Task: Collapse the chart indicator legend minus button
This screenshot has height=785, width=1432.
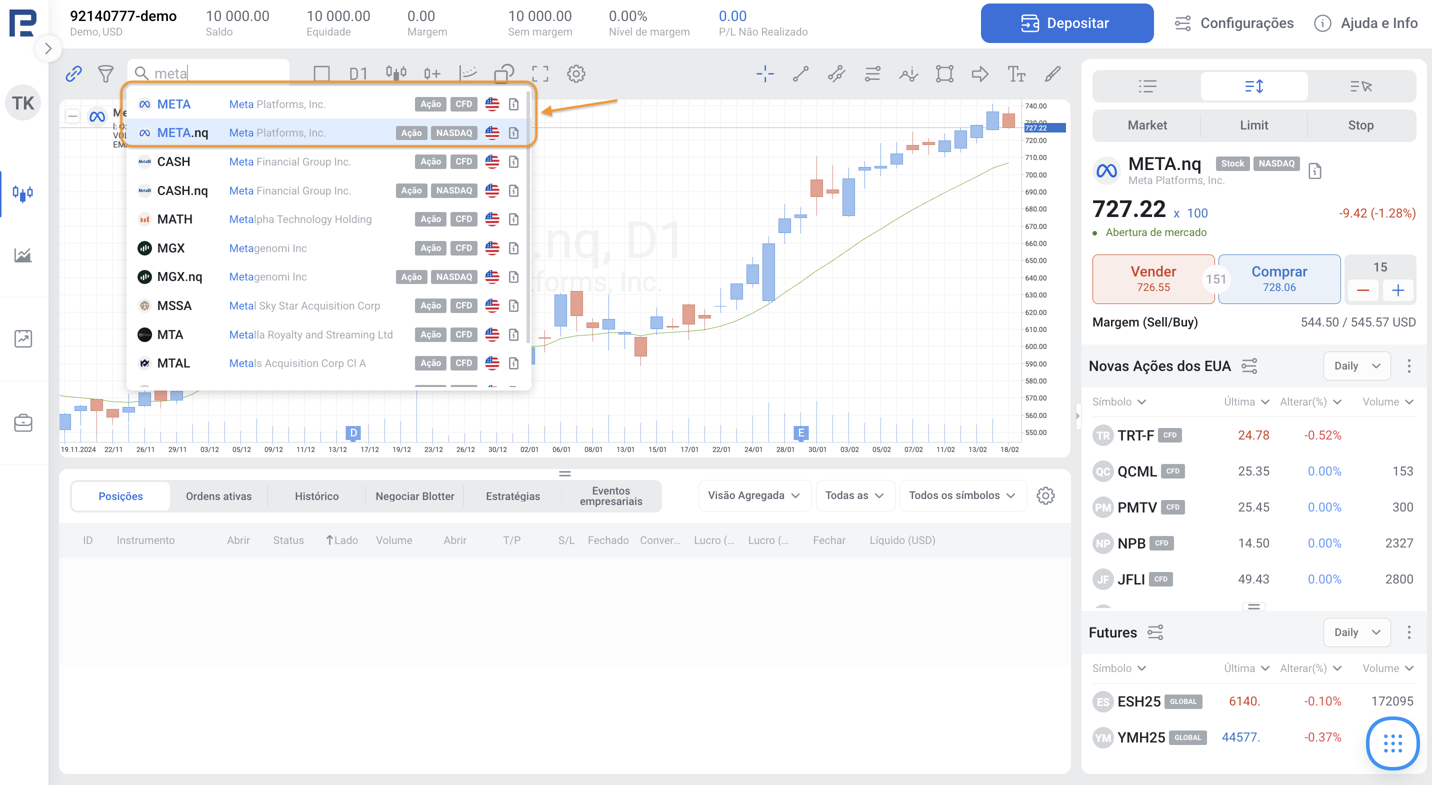Action: coord(73,116)
